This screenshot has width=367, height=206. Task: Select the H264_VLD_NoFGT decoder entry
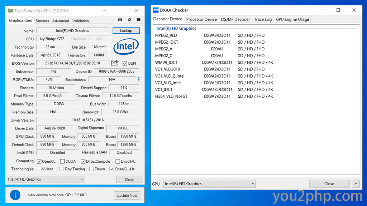(x=171, y=96)
